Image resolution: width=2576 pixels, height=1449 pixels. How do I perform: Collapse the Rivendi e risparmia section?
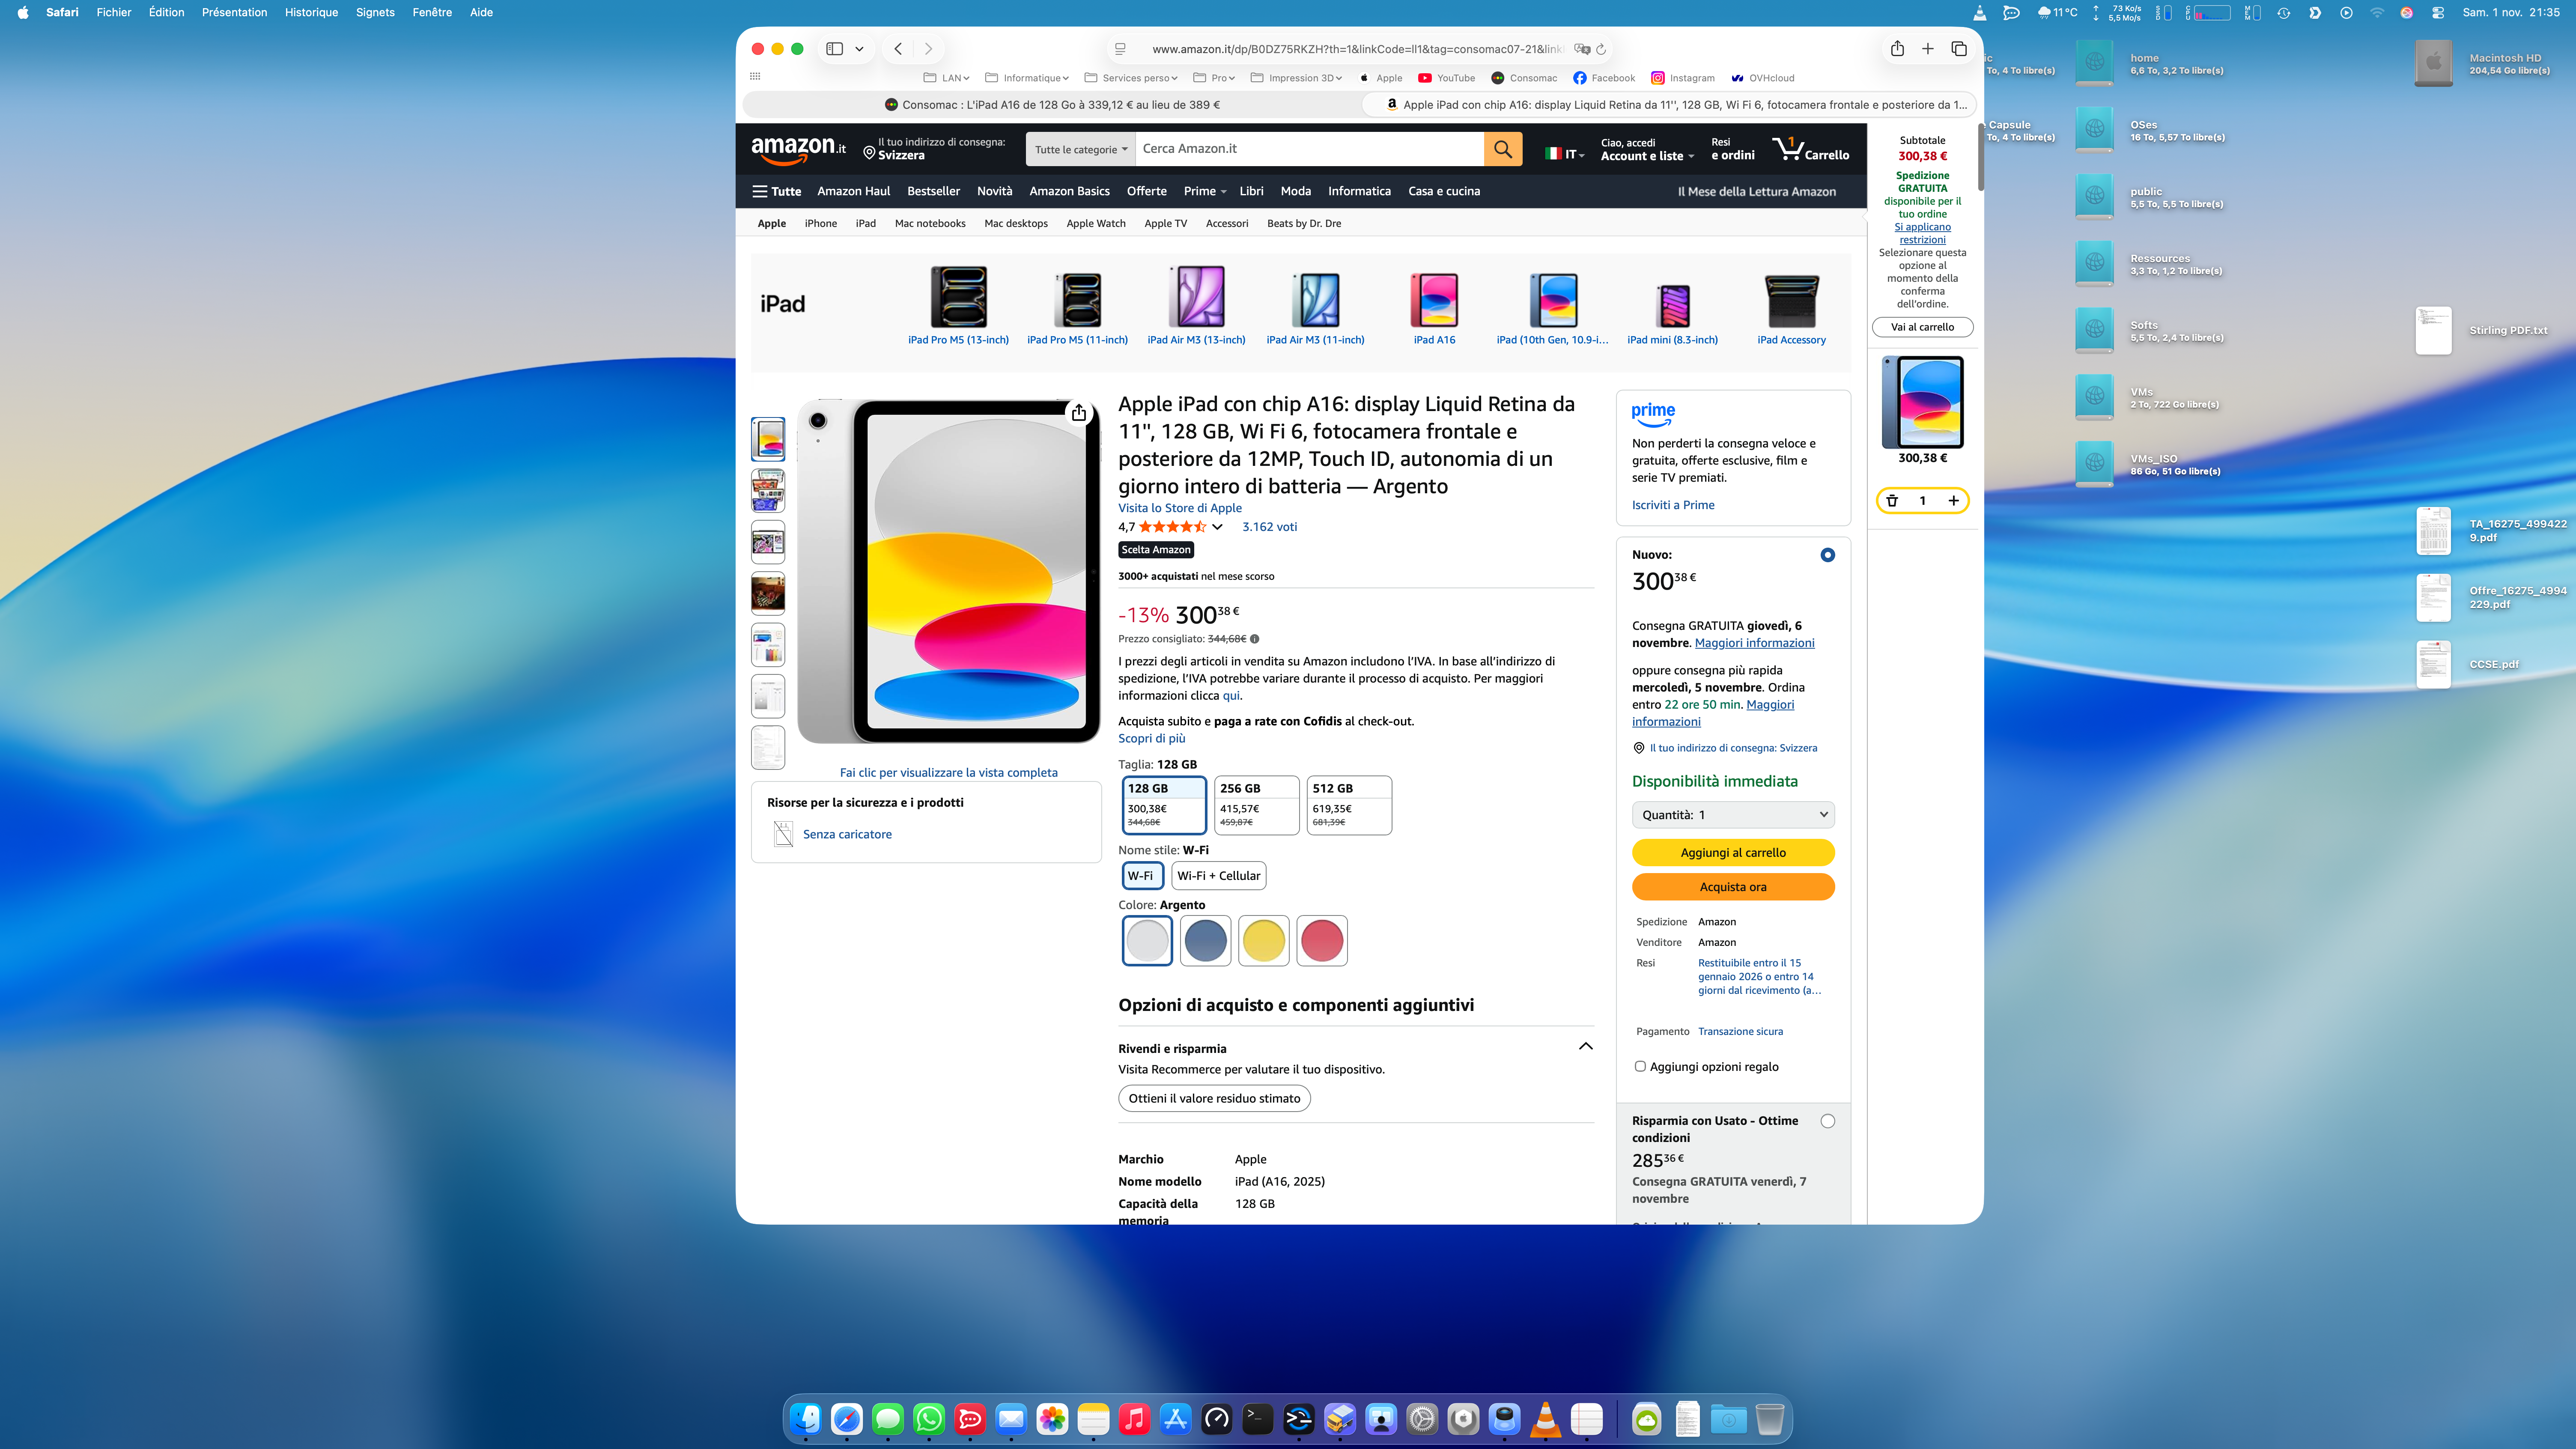[1585, 1046]
